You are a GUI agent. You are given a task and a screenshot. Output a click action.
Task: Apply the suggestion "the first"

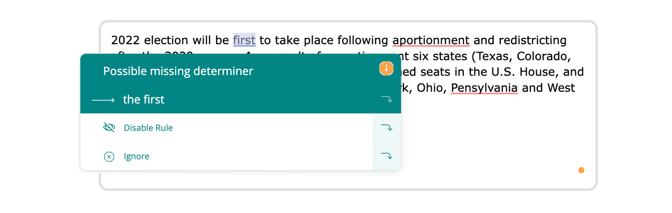click(x=240, y=99)
